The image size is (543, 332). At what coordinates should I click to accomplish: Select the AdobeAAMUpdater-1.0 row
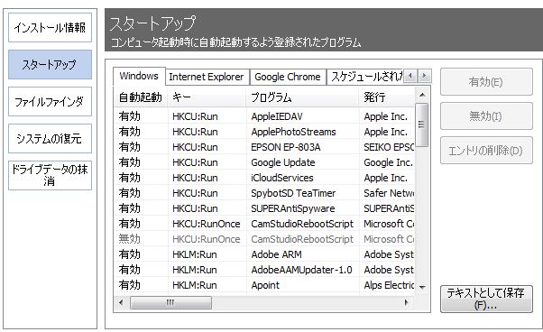(264, 270)
